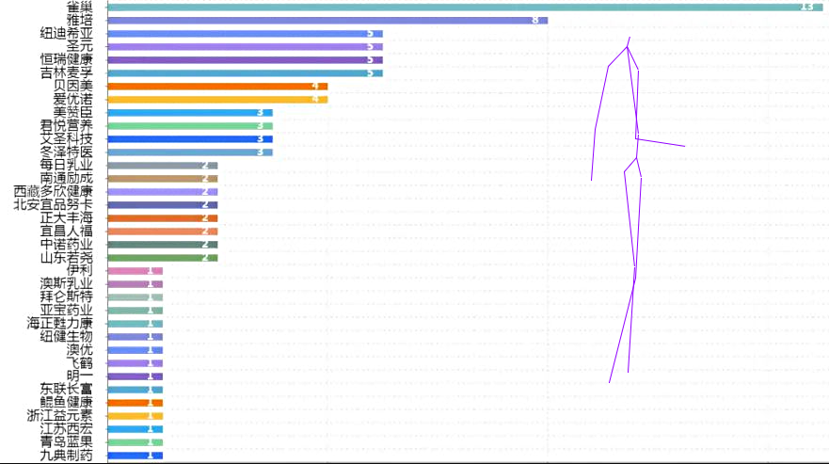
Task: Select the 爱优诺 label
Action: click(x=73, y=100)
